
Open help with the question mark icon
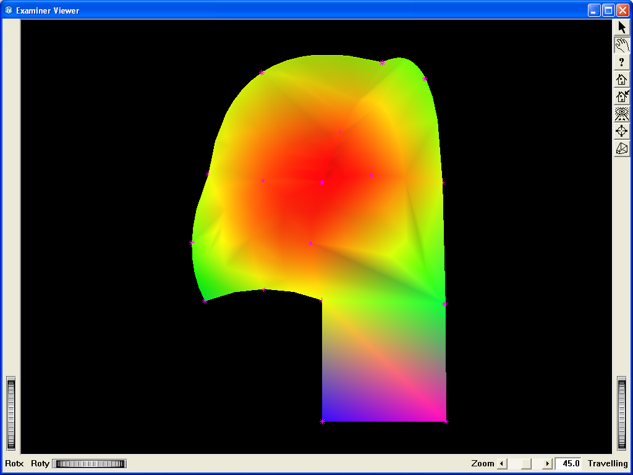pos(621,62)
